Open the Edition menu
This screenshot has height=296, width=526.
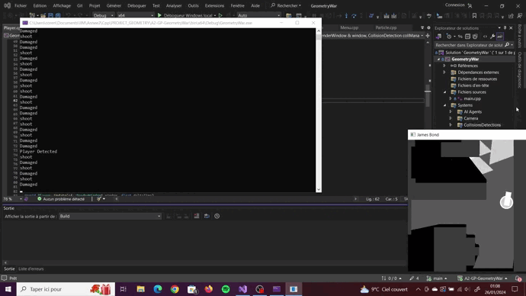pyautogui.click(x=40, y=5)
